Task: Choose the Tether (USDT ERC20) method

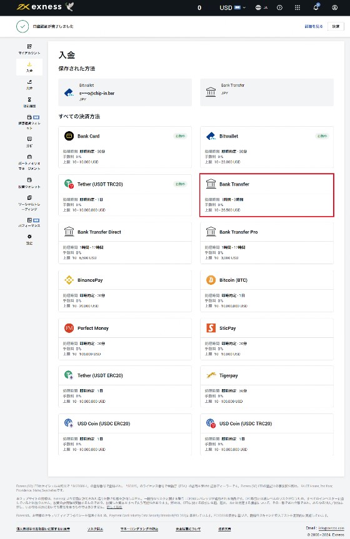Action: click(125, 387)
